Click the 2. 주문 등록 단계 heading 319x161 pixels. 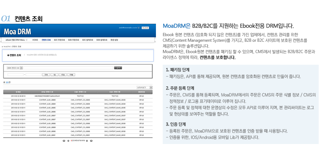coord(180,88)
